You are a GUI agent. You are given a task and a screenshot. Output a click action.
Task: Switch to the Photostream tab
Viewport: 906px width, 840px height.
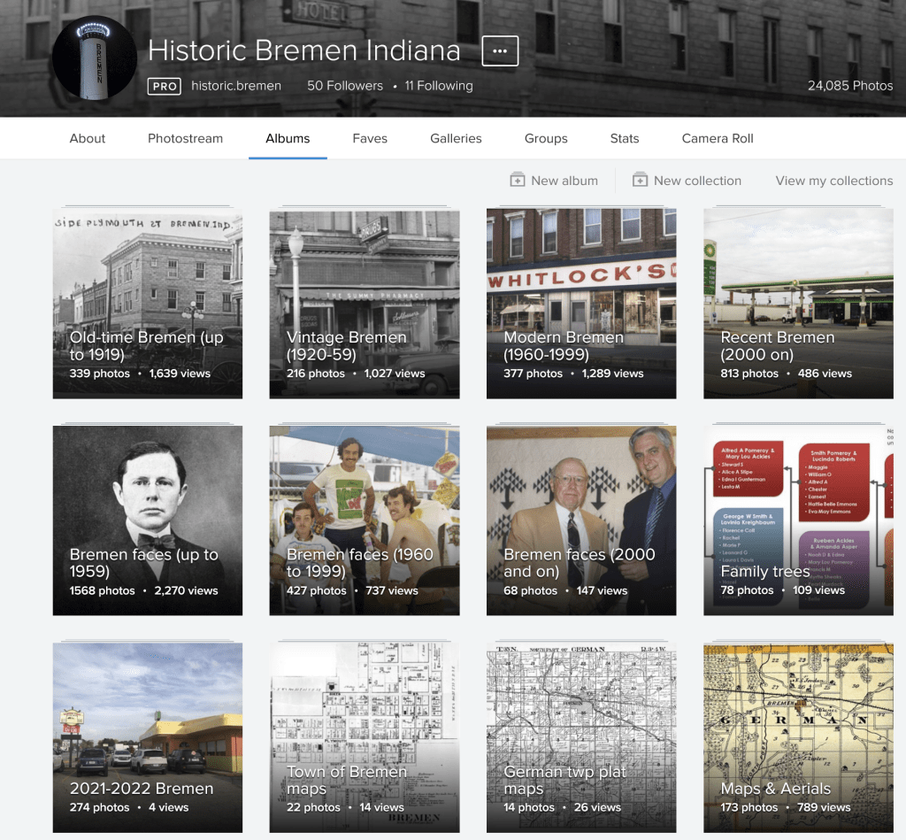[x=185, y=138]
